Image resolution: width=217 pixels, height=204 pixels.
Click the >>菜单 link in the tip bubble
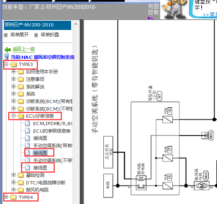point(210,15)
